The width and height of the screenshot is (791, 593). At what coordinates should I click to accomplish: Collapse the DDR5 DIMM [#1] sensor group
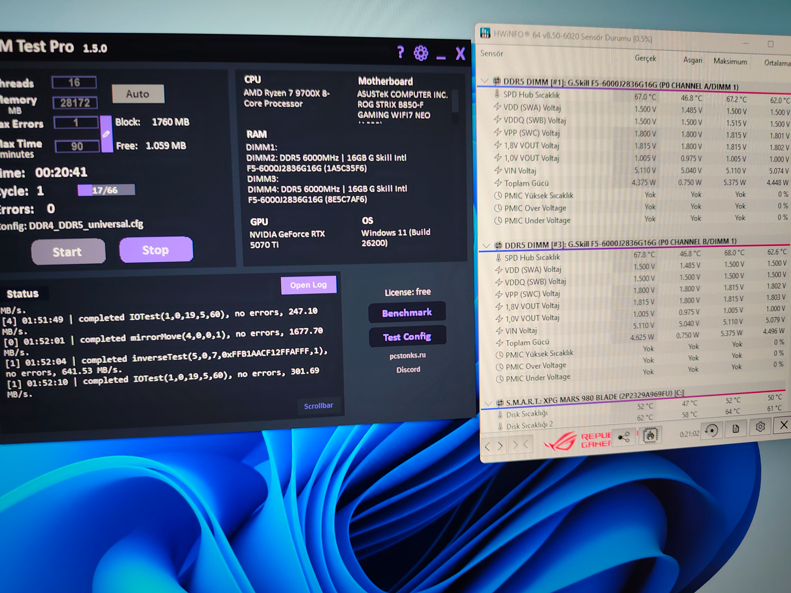point(485,80)
